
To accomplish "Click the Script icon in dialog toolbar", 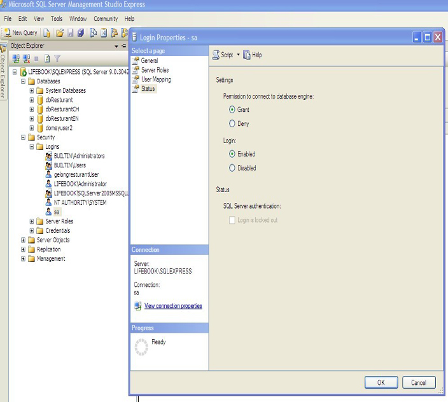I will pyautogui.click(x=216, y=55).
